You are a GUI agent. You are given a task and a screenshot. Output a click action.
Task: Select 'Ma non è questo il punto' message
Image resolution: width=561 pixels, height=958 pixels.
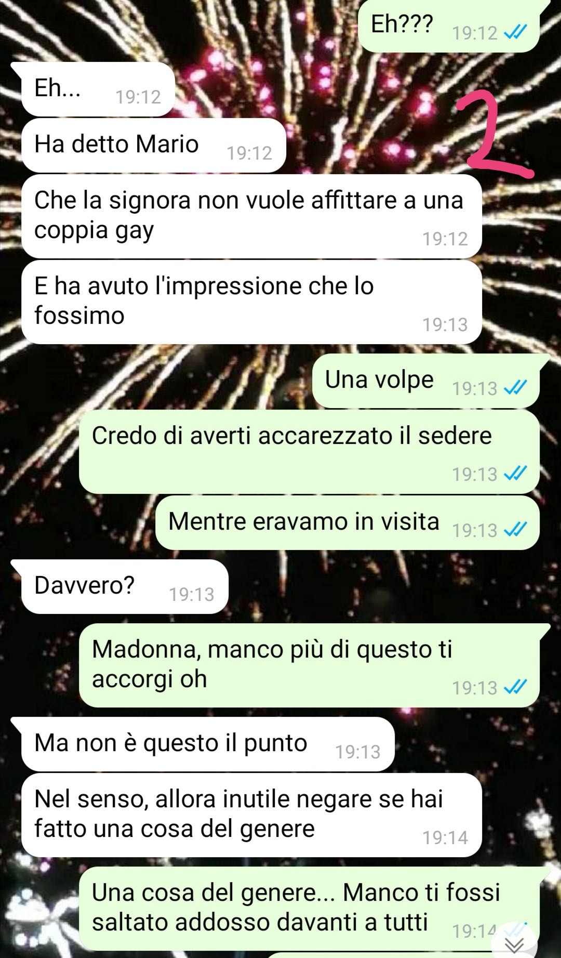tap(208, 744)
